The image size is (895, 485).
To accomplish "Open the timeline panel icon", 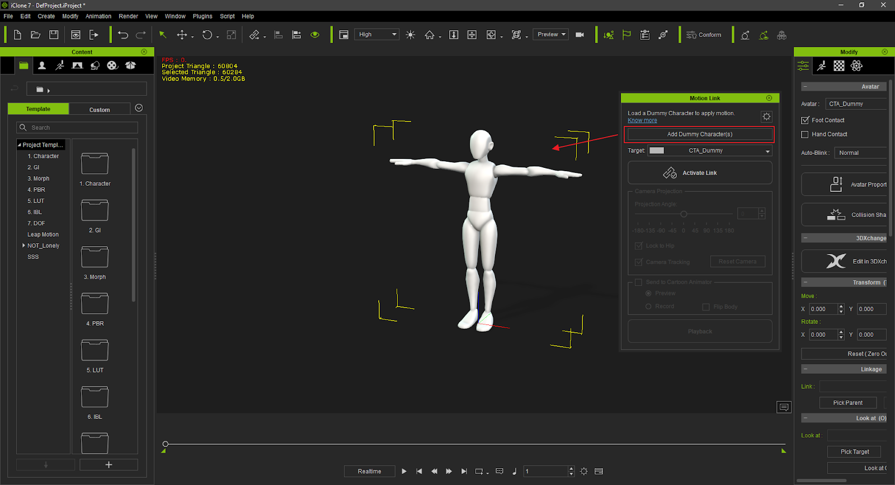I will pos(599,472).
